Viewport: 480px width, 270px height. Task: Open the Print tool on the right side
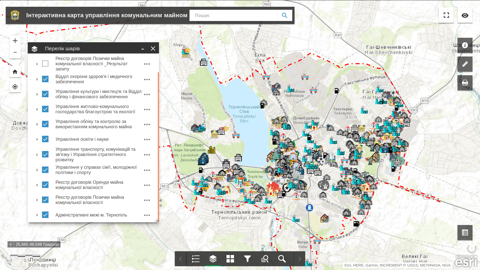pyautogui.click(x=465, y=83)
